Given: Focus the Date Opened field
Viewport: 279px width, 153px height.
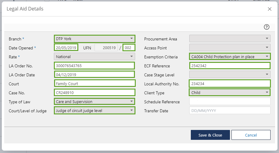Looking at the screenshot, I should pos(66,48).
